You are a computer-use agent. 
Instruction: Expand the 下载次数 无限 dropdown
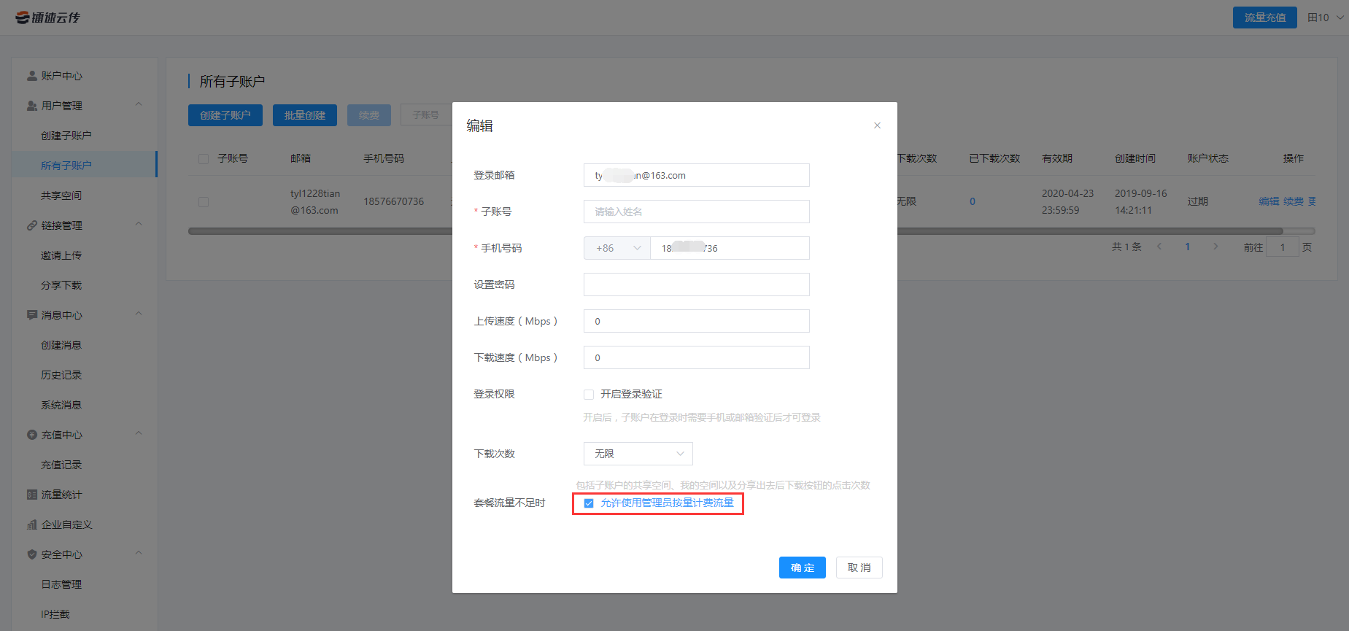click(638, 454)
